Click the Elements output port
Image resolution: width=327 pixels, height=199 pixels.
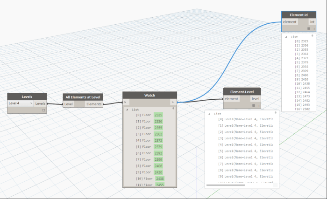click(x=94, y=104)
